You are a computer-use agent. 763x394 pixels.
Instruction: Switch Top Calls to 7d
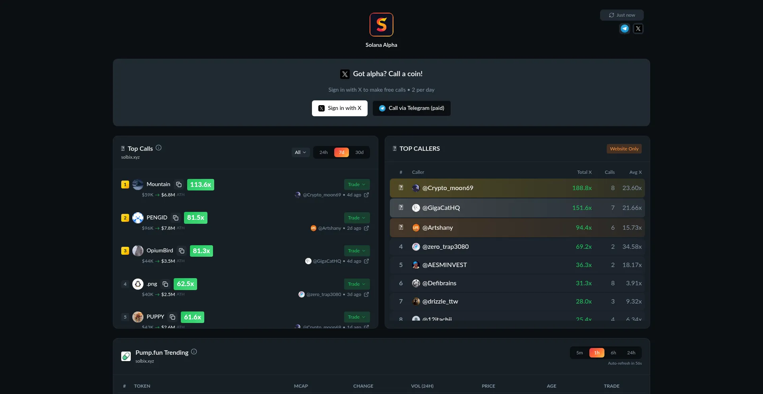coord(341,152)
